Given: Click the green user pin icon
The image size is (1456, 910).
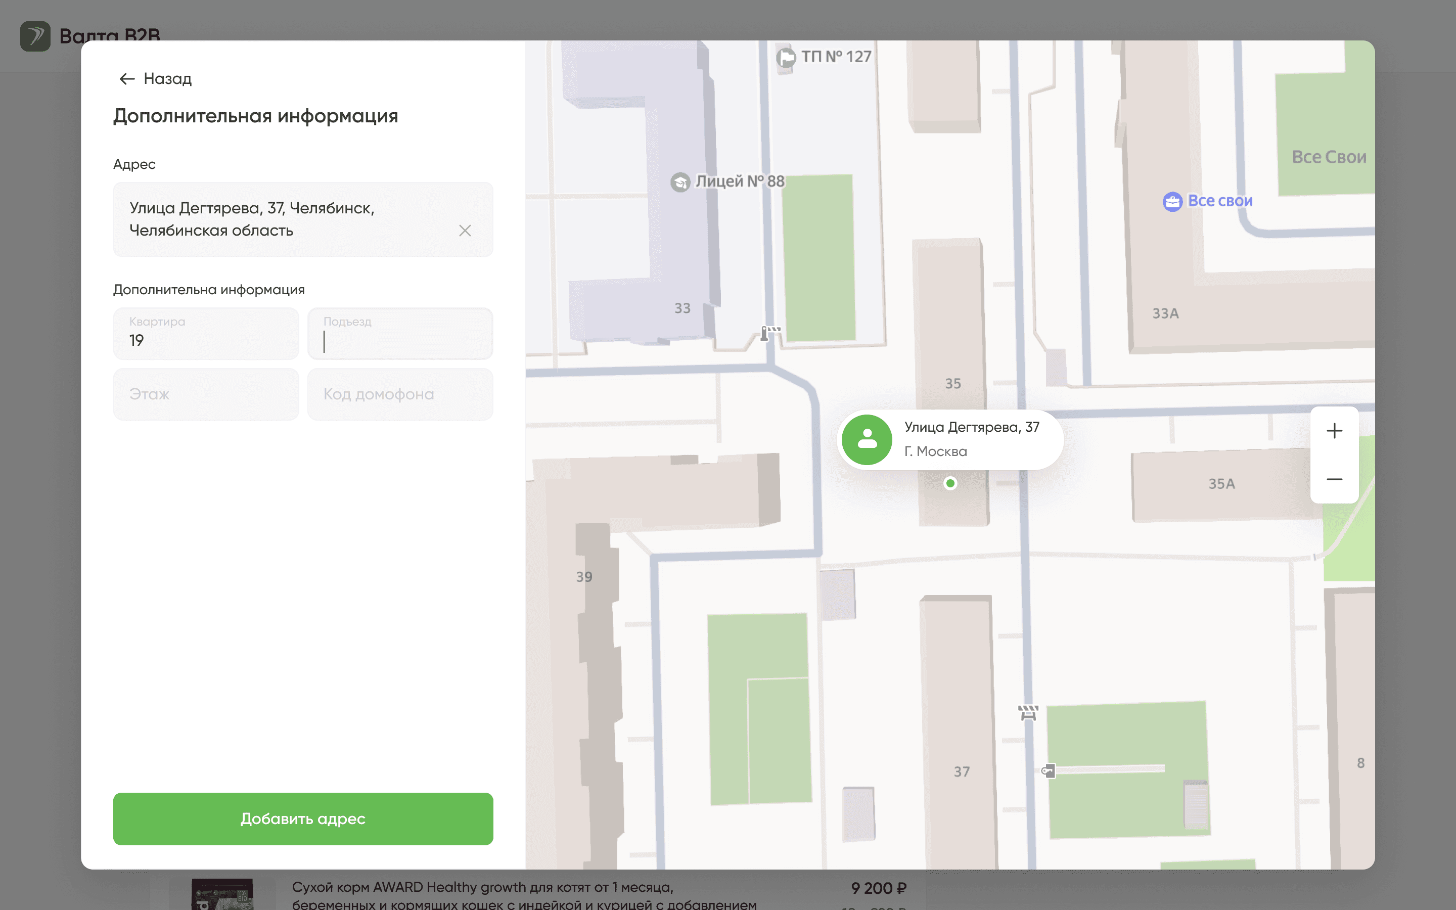Looking at the screenshot, I should tap(867, 439).
